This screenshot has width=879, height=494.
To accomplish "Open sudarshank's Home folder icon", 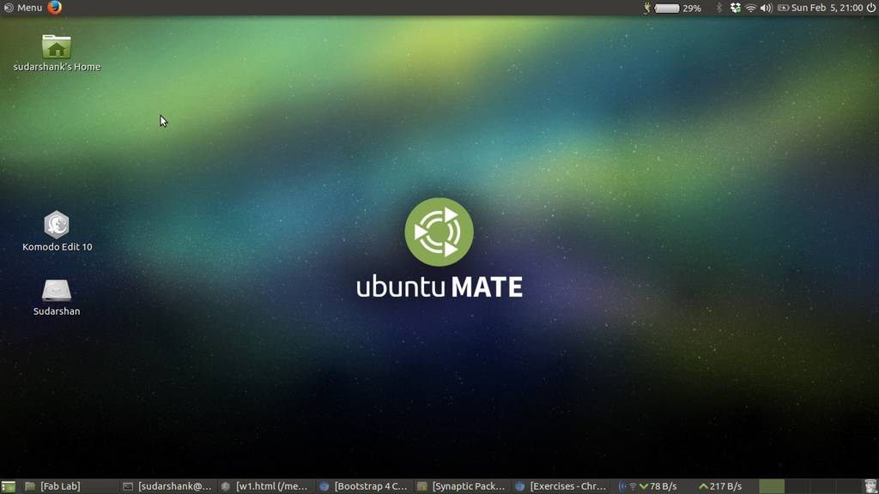I will (57, 52).
